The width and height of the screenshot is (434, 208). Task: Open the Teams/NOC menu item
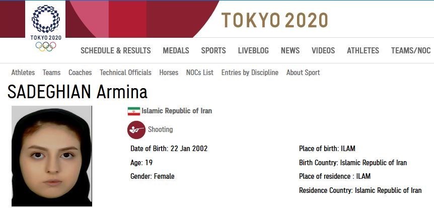click(411, 50)
